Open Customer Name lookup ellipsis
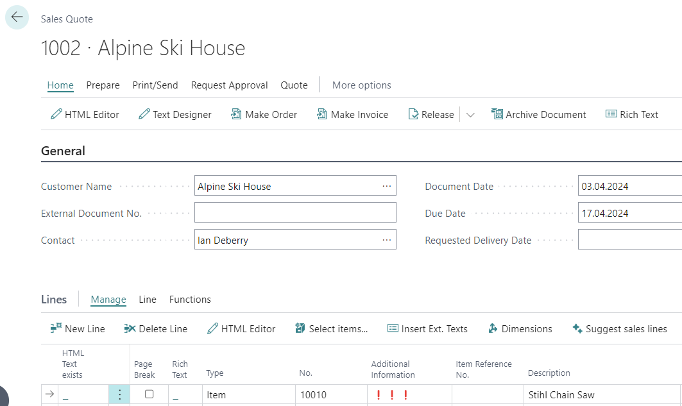The width and height of the screenshot is (682, 406). click(x=386, y=186)
